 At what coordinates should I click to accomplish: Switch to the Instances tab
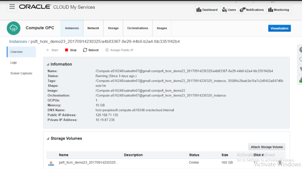tap(72, 28)
